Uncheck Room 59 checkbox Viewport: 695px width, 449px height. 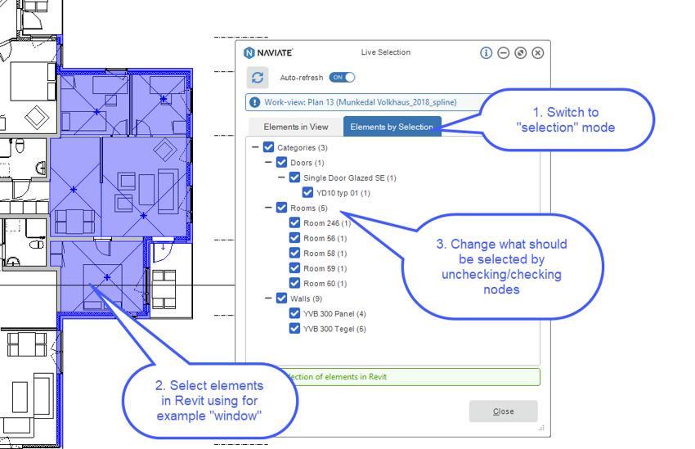coord(294,267)
